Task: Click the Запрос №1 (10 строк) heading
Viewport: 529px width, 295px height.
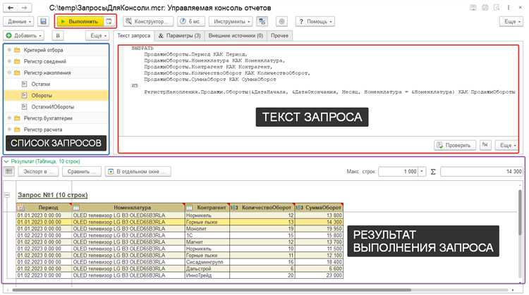Action: coord(53,195)
